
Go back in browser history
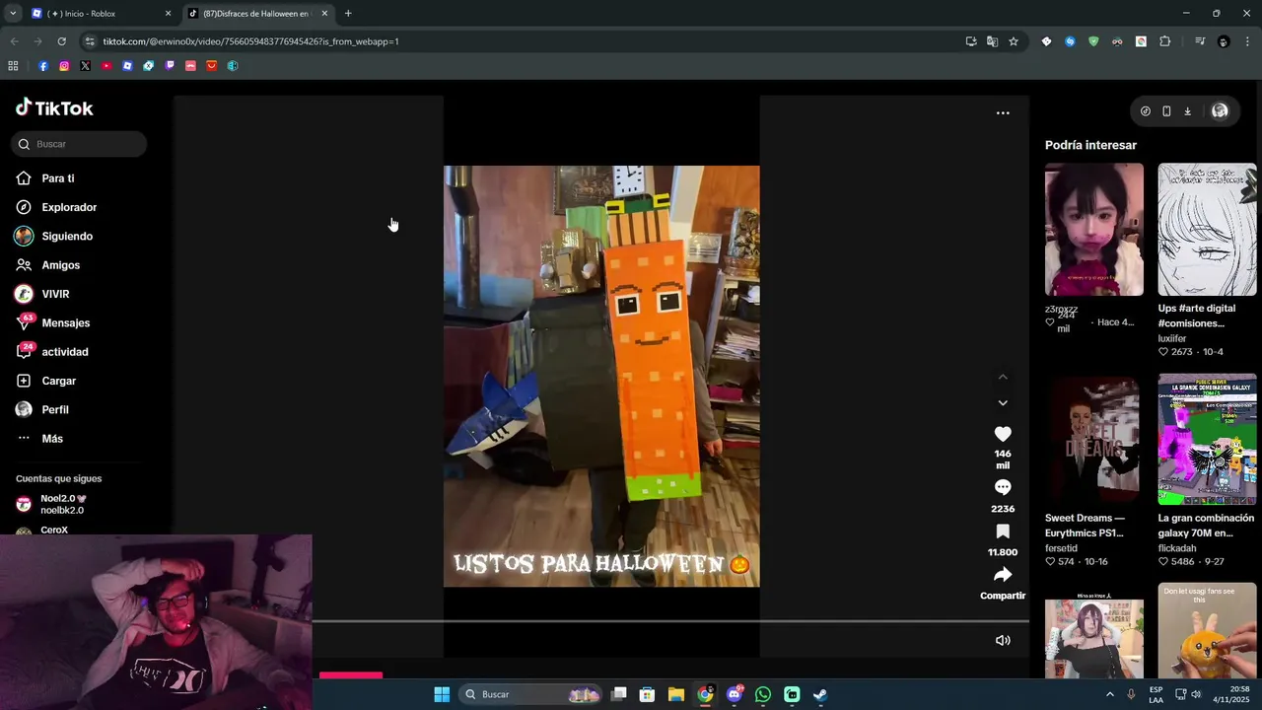[14, 41]
